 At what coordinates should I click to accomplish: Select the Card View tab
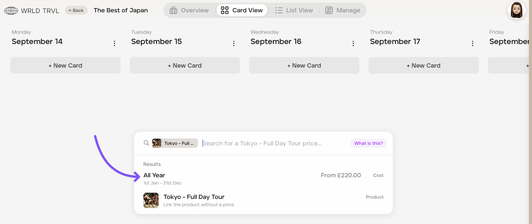242,10
